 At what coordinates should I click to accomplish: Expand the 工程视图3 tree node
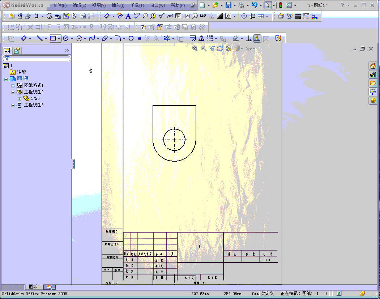click(13, 105)
